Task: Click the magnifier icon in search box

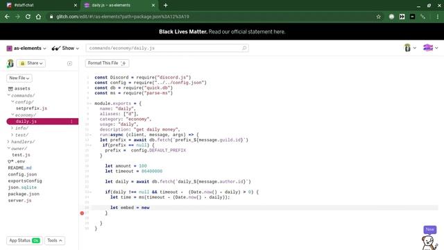Action: (244, 48)
